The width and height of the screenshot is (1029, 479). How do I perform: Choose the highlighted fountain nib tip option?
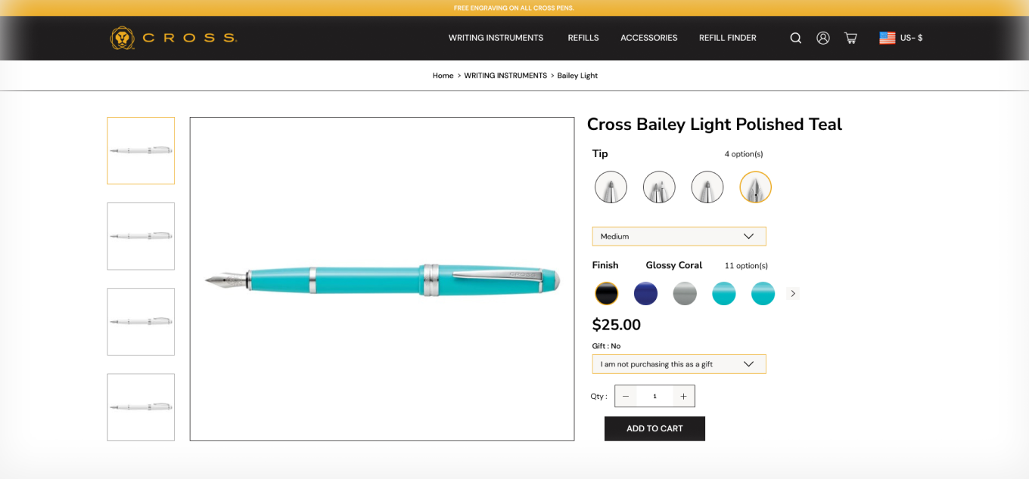755,187
